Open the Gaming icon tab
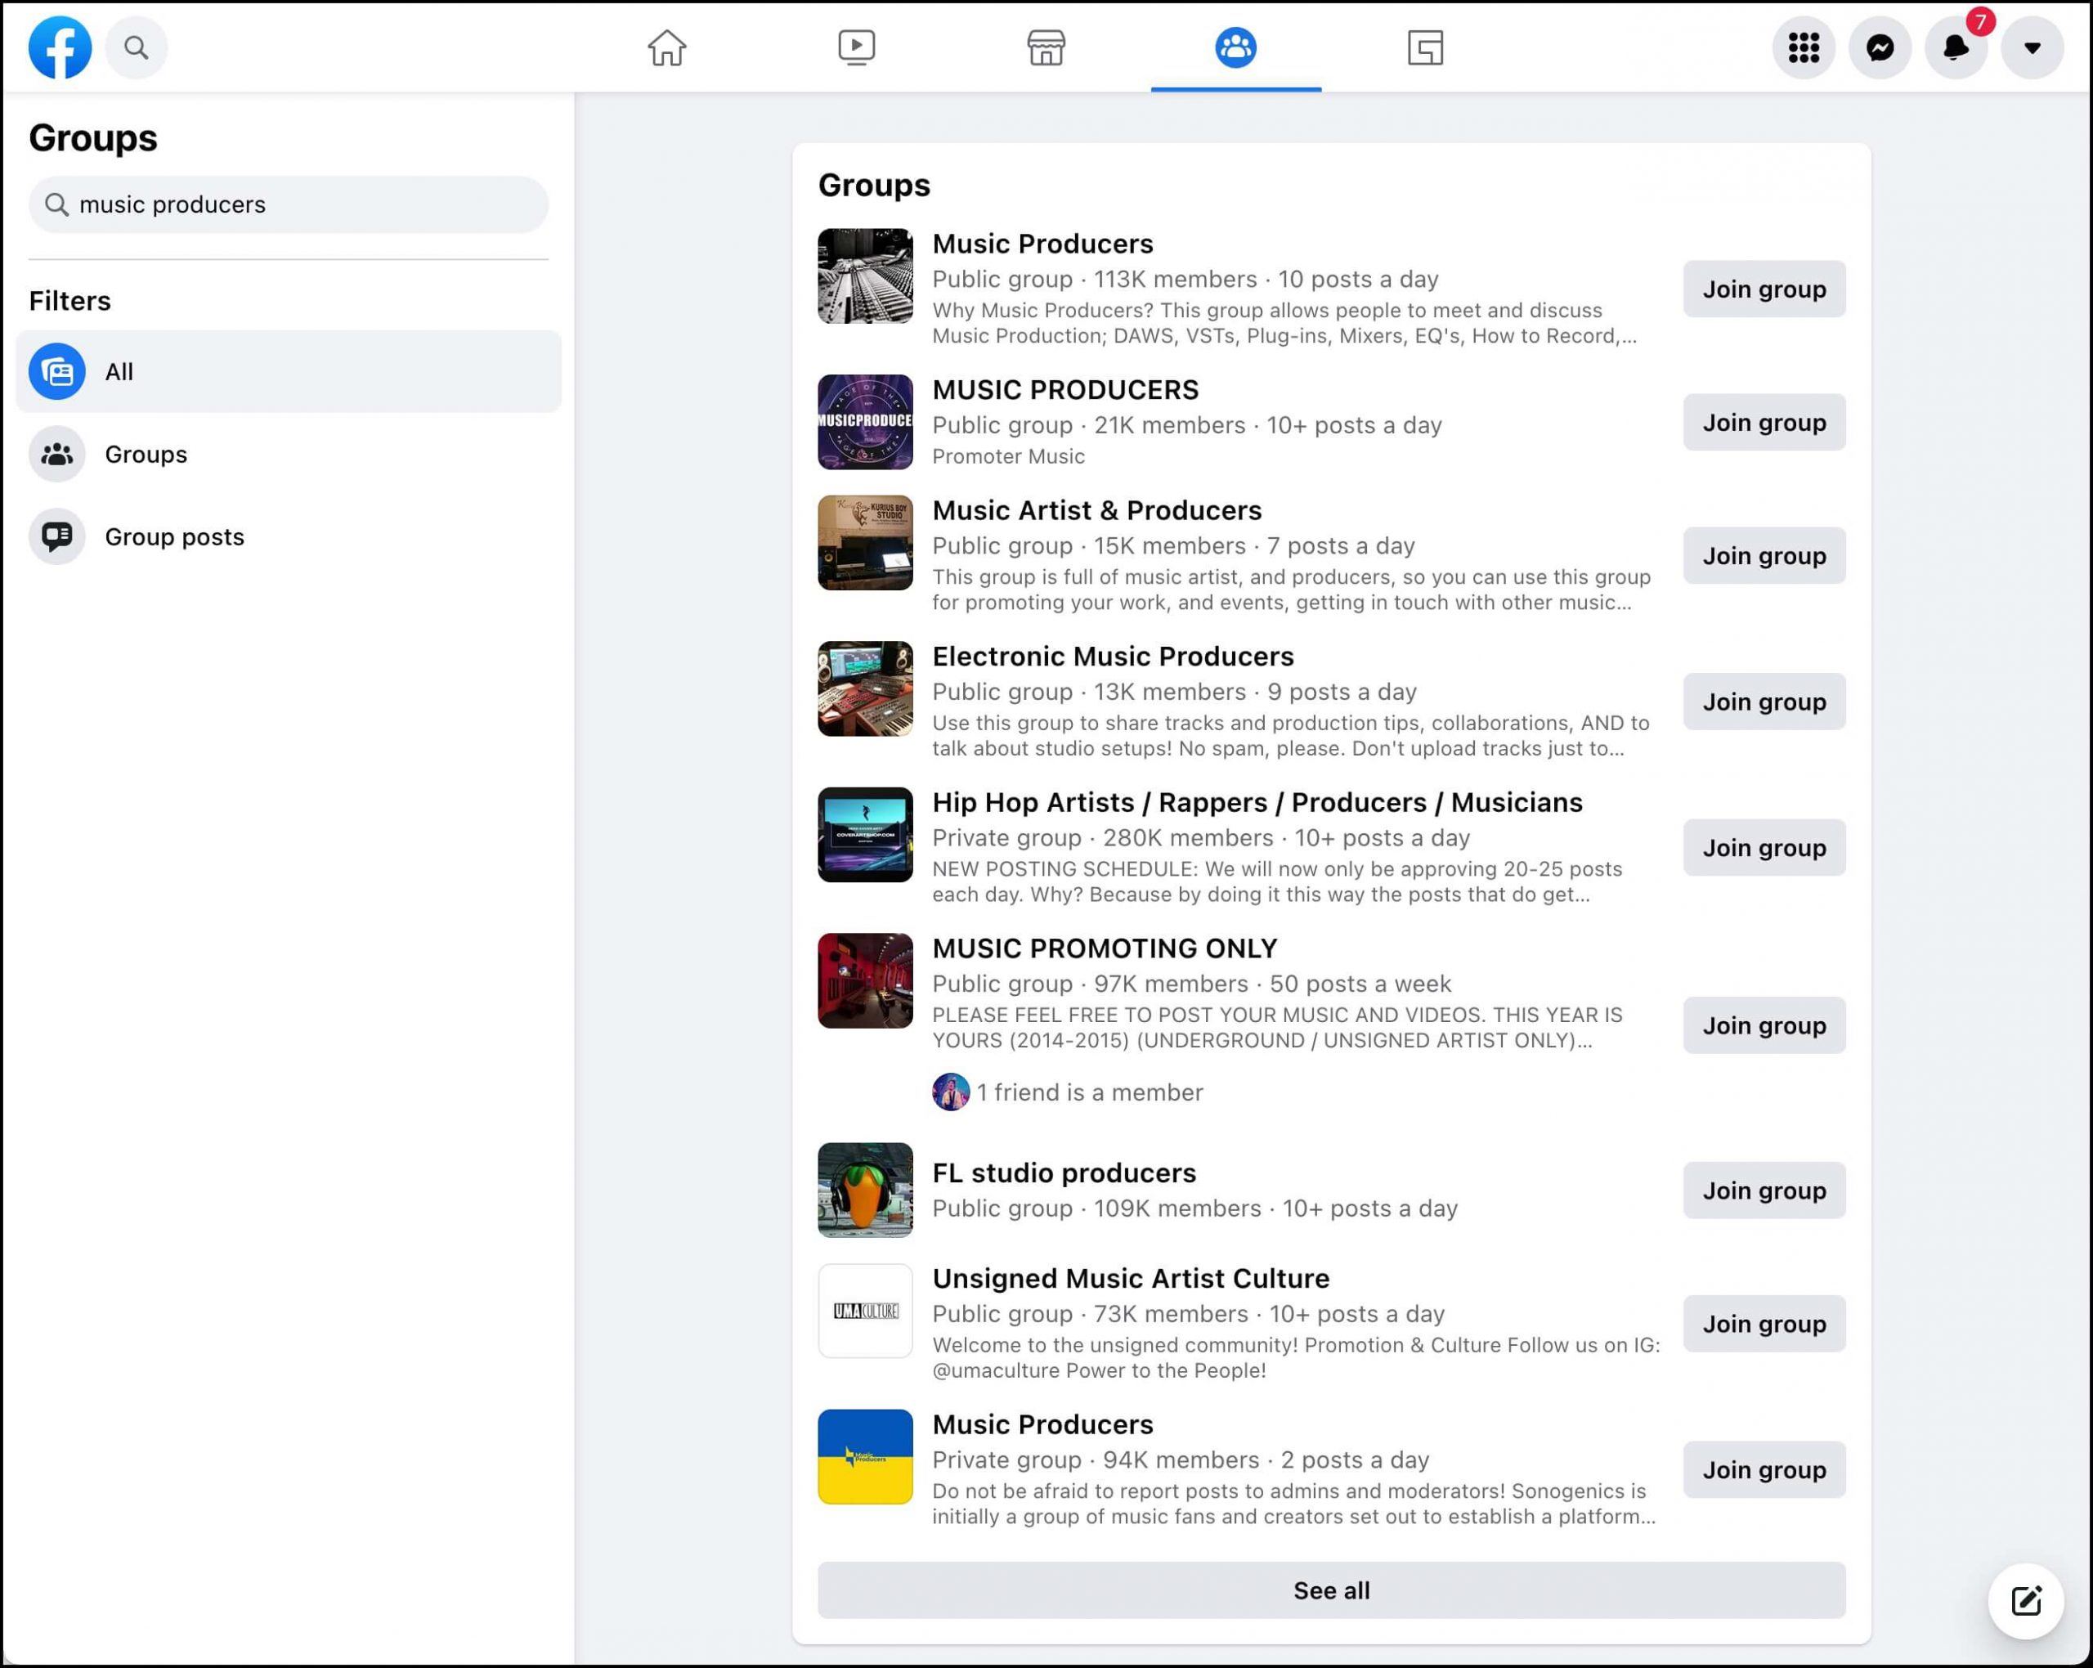This screenshot has width=2093, height=1668. click(1426, 46)
